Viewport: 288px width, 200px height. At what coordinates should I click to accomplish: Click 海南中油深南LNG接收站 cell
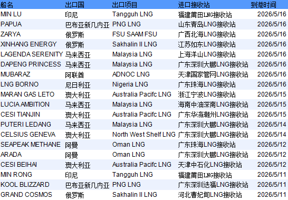click(213, 104)
